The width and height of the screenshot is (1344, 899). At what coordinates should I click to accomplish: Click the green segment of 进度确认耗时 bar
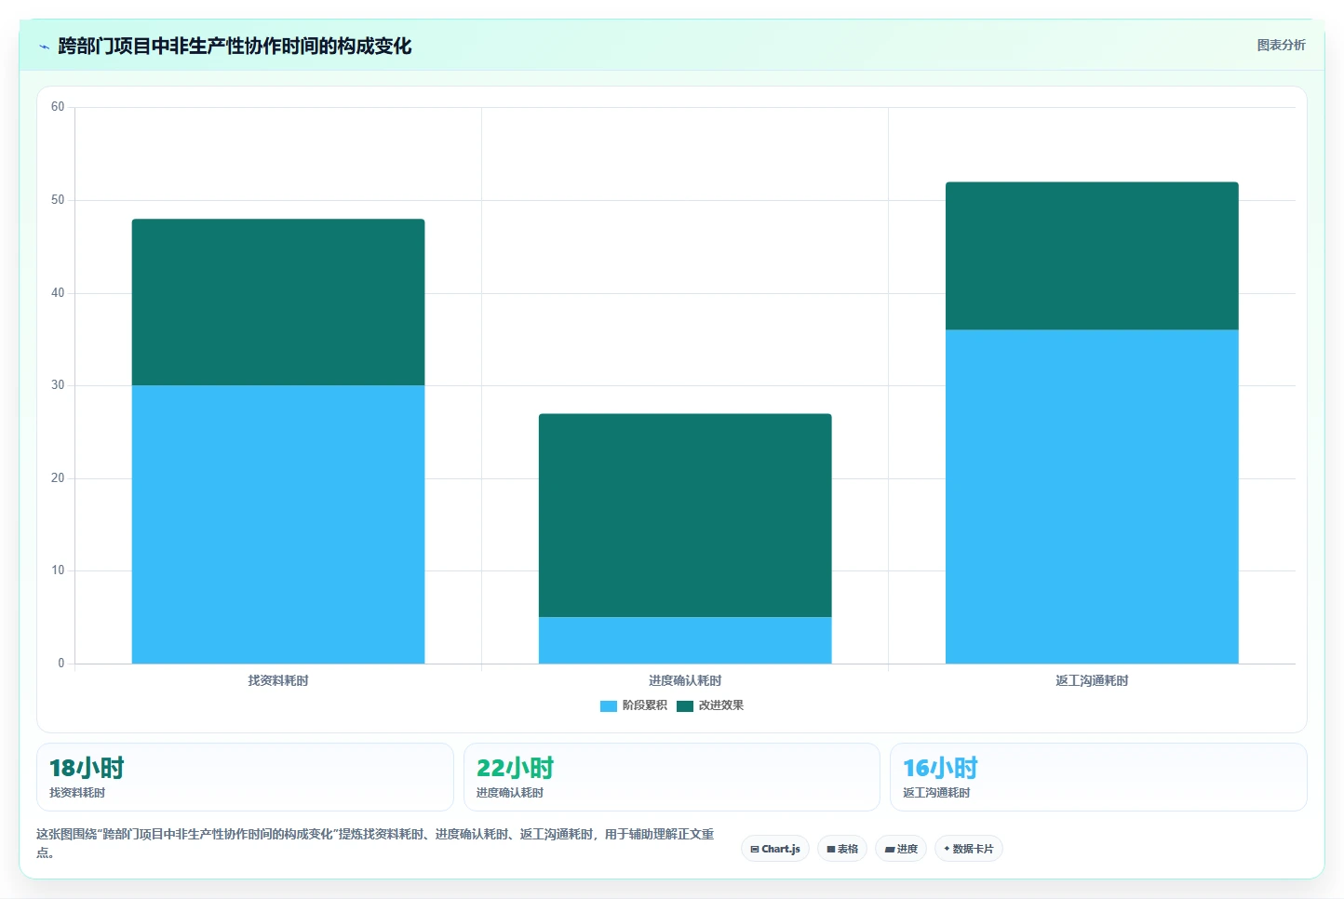point(685,516)
